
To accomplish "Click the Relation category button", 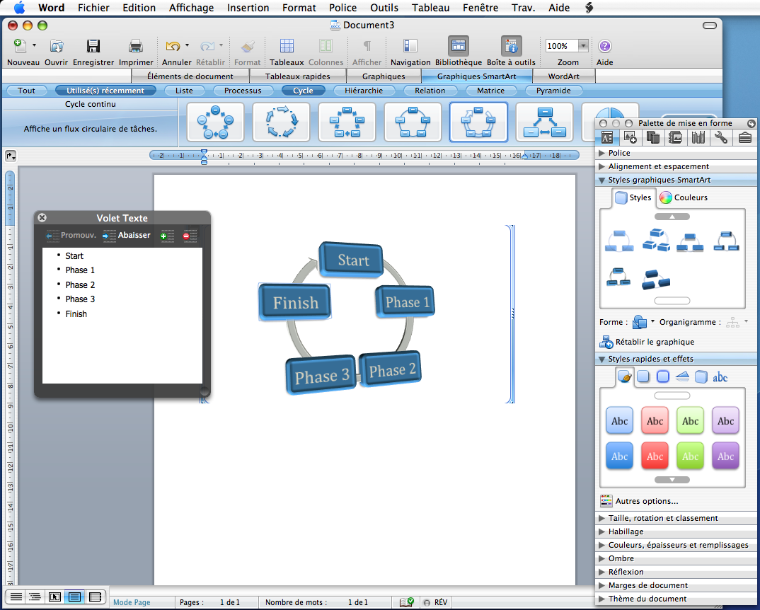I will coord(430,91).
